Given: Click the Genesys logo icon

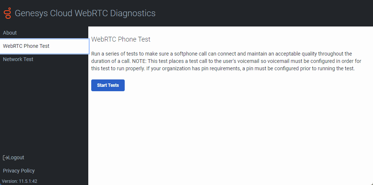Looking at the screenshot, I should click(x=7, y=13).
